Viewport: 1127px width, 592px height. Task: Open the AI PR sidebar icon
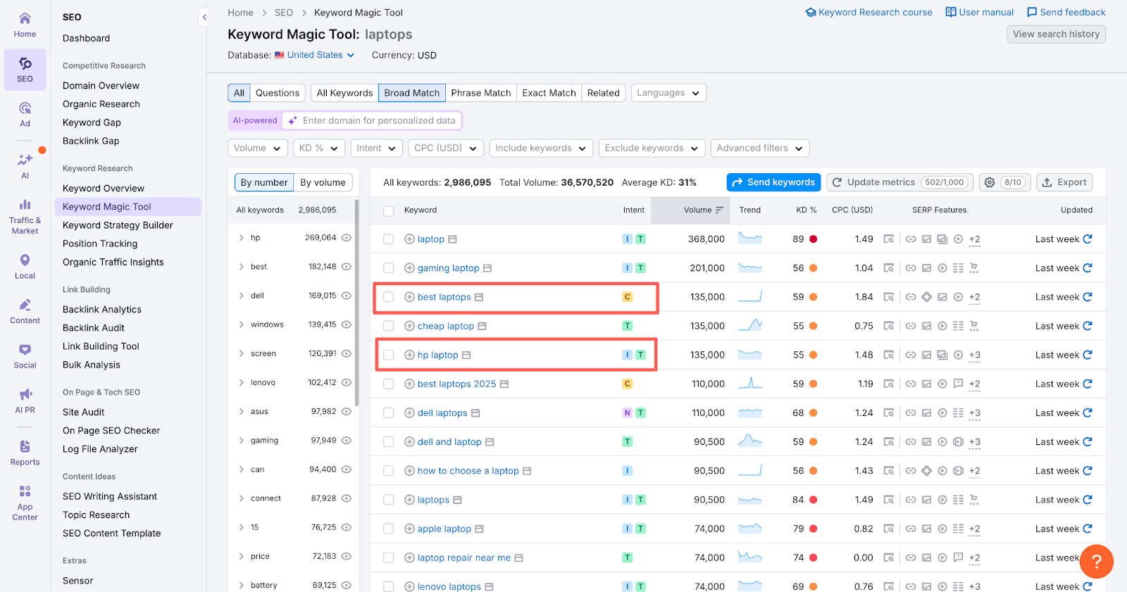(x=25, y=401)
